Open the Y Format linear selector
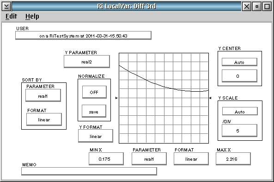Image resolution: width=274 pixels, height=182 pixels. tap(96, 136)
